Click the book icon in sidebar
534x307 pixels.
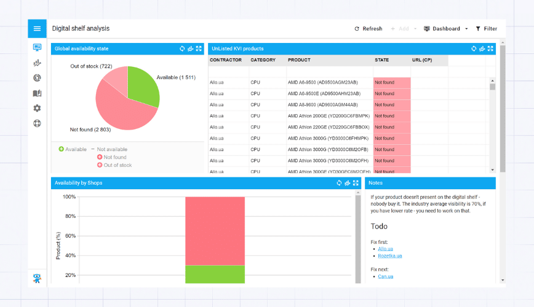pos(37,93)
